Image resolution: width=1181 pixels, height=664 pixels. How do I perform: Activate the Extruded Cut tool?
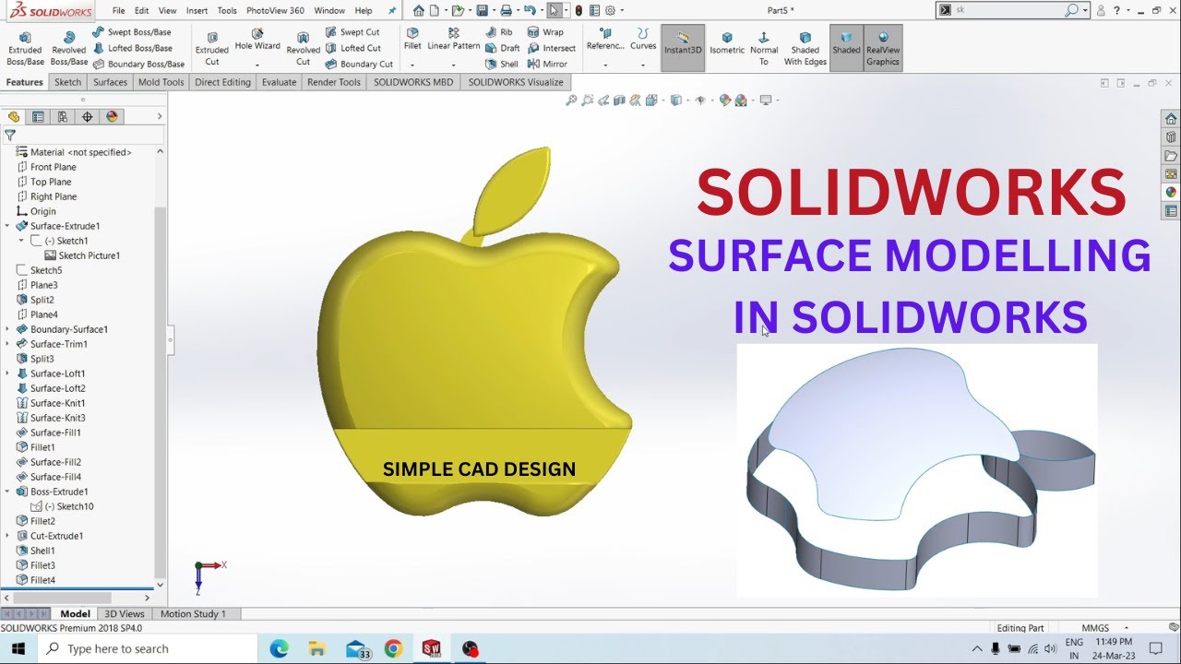tap(212, 48)
